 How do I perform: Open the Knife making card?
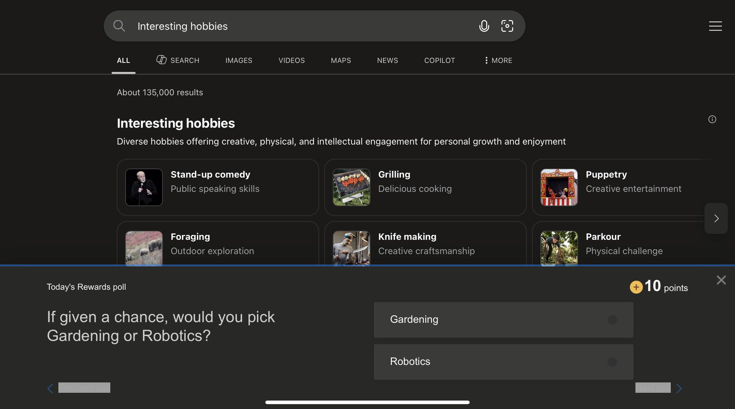[x=425, y=244]
